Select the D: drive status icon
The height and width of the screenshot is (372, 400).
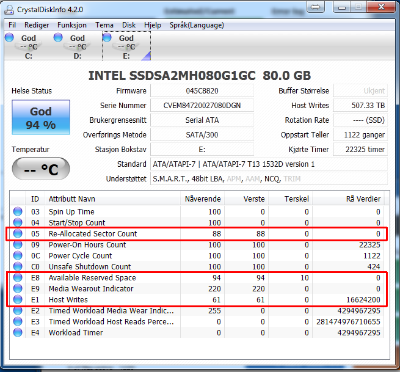pos(58,37)
